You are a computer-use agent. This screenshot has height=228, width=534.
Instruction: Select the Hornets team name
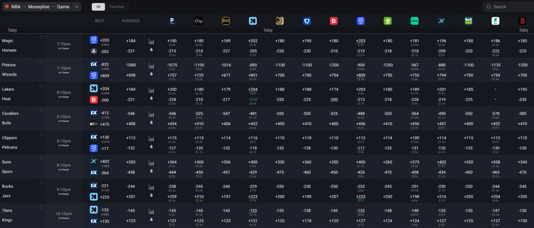pyautogui.click(x=9, y=50)
